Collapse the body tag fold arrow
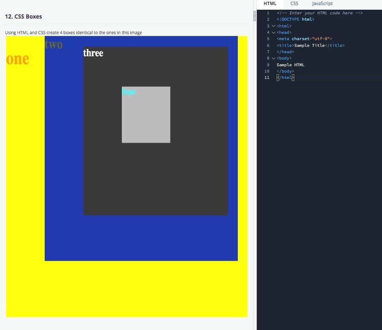This screenshot has width=382, height=330. tap(274, 58)
